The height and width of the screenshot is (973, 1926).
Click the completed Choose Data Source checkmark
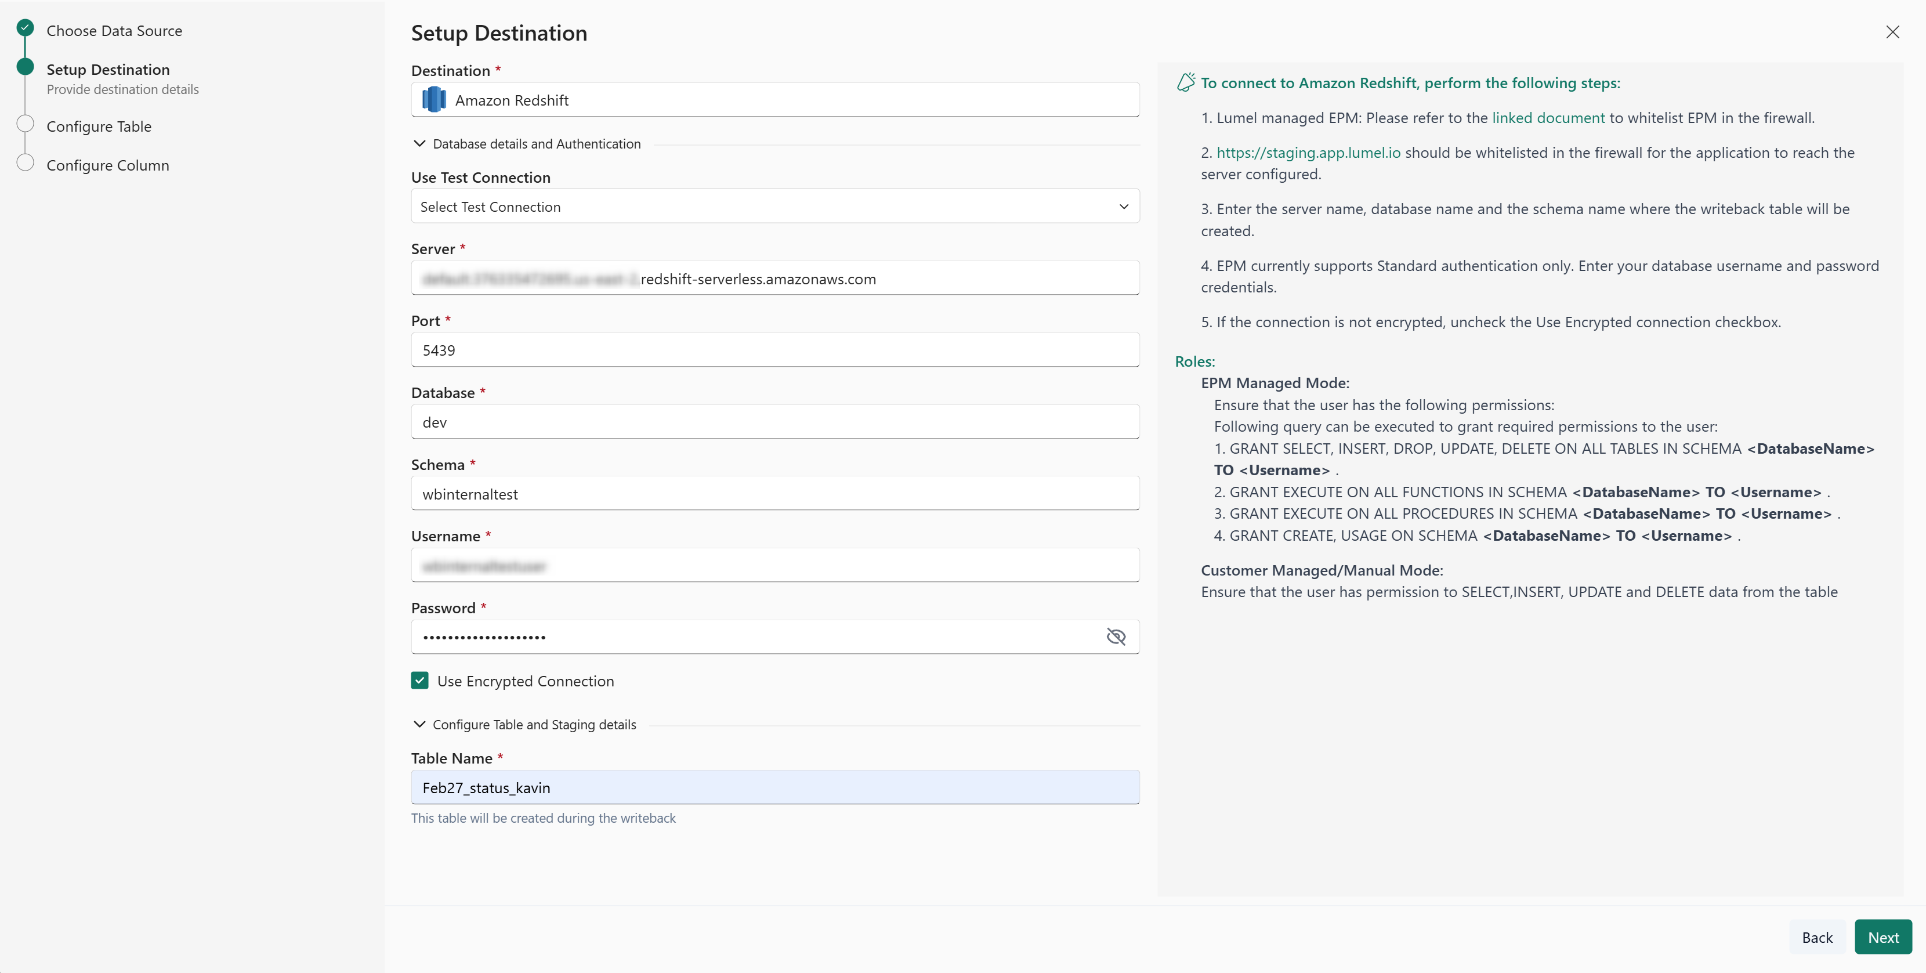pyautogui.click(x=26, y=28)
